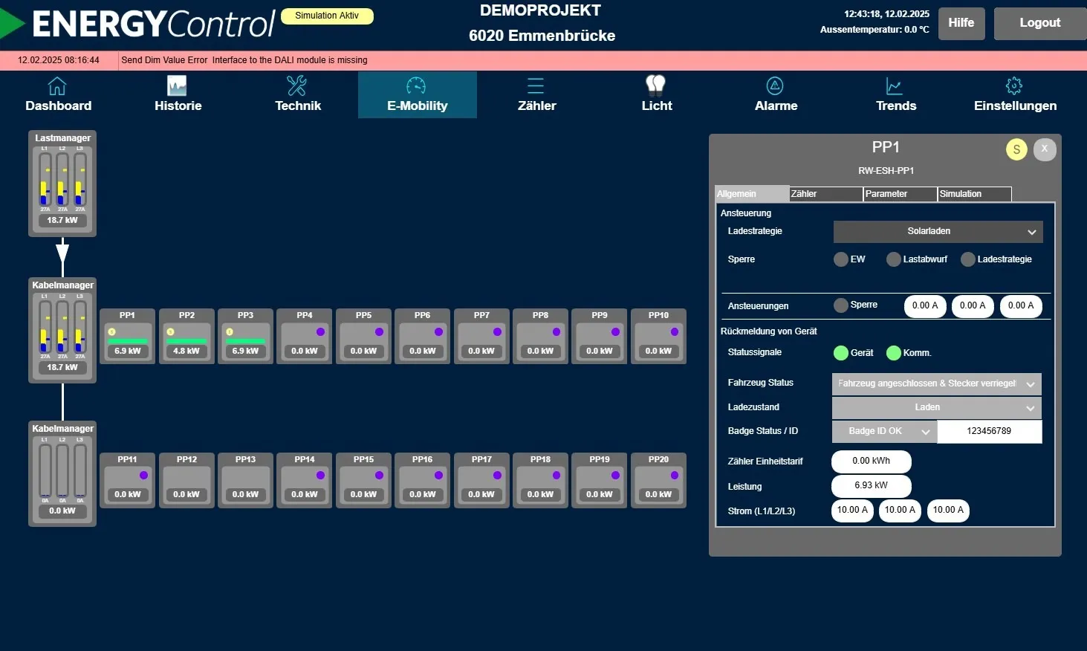Open the Trends graph icon
Screen dimensions: 1087x651
click(x=895, y=86)
